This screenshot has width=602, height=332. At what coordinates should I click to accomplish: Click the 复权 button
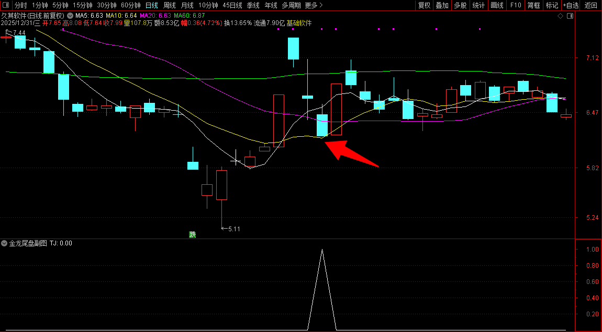pyautogui.click(x=424, y=5)
